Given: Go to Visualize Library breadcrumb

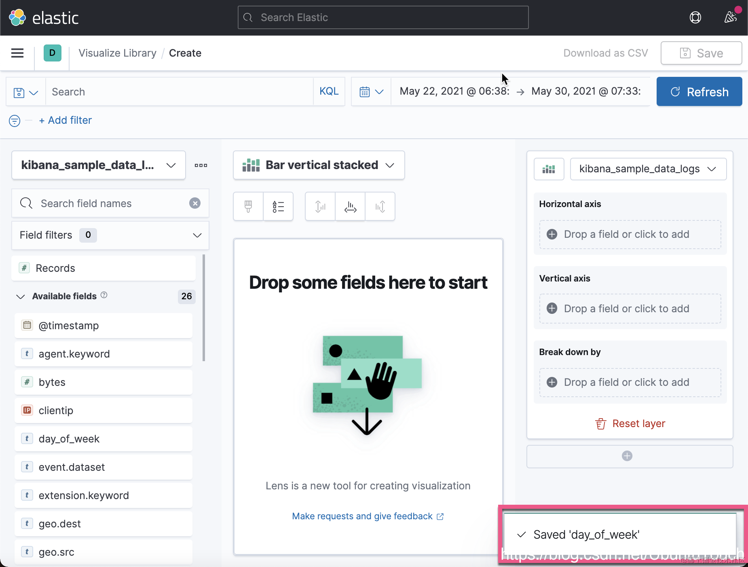Looking at the screenshot, I should pos(117,53).
